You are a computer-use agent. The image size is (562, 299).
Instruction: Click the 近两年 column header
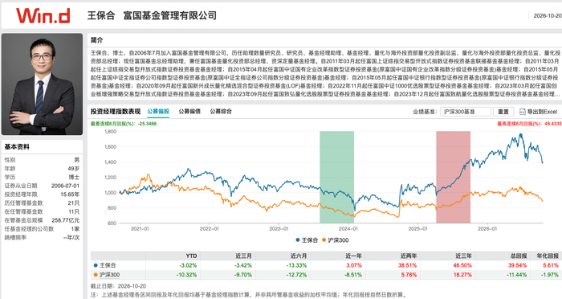(x=409, y=256)
